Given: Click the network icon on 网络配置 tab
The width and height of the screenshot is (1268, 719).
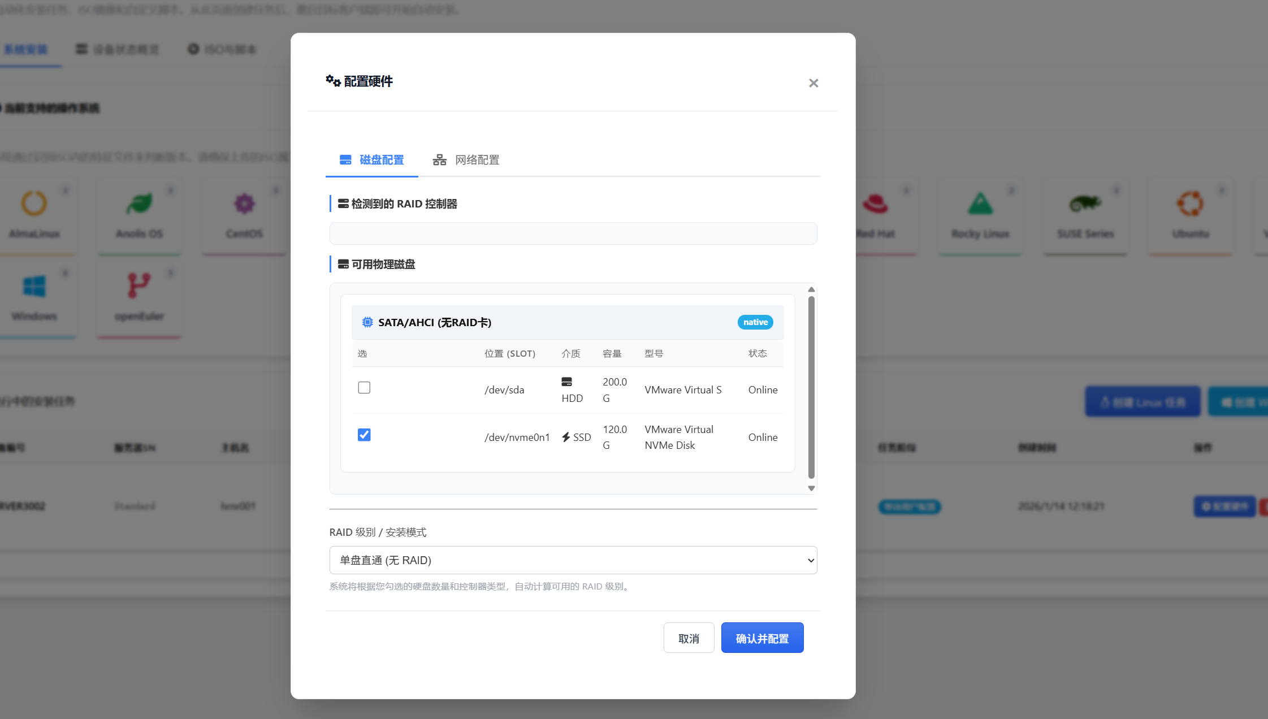Looking at the screenshot, I should (x=439, y=160).
